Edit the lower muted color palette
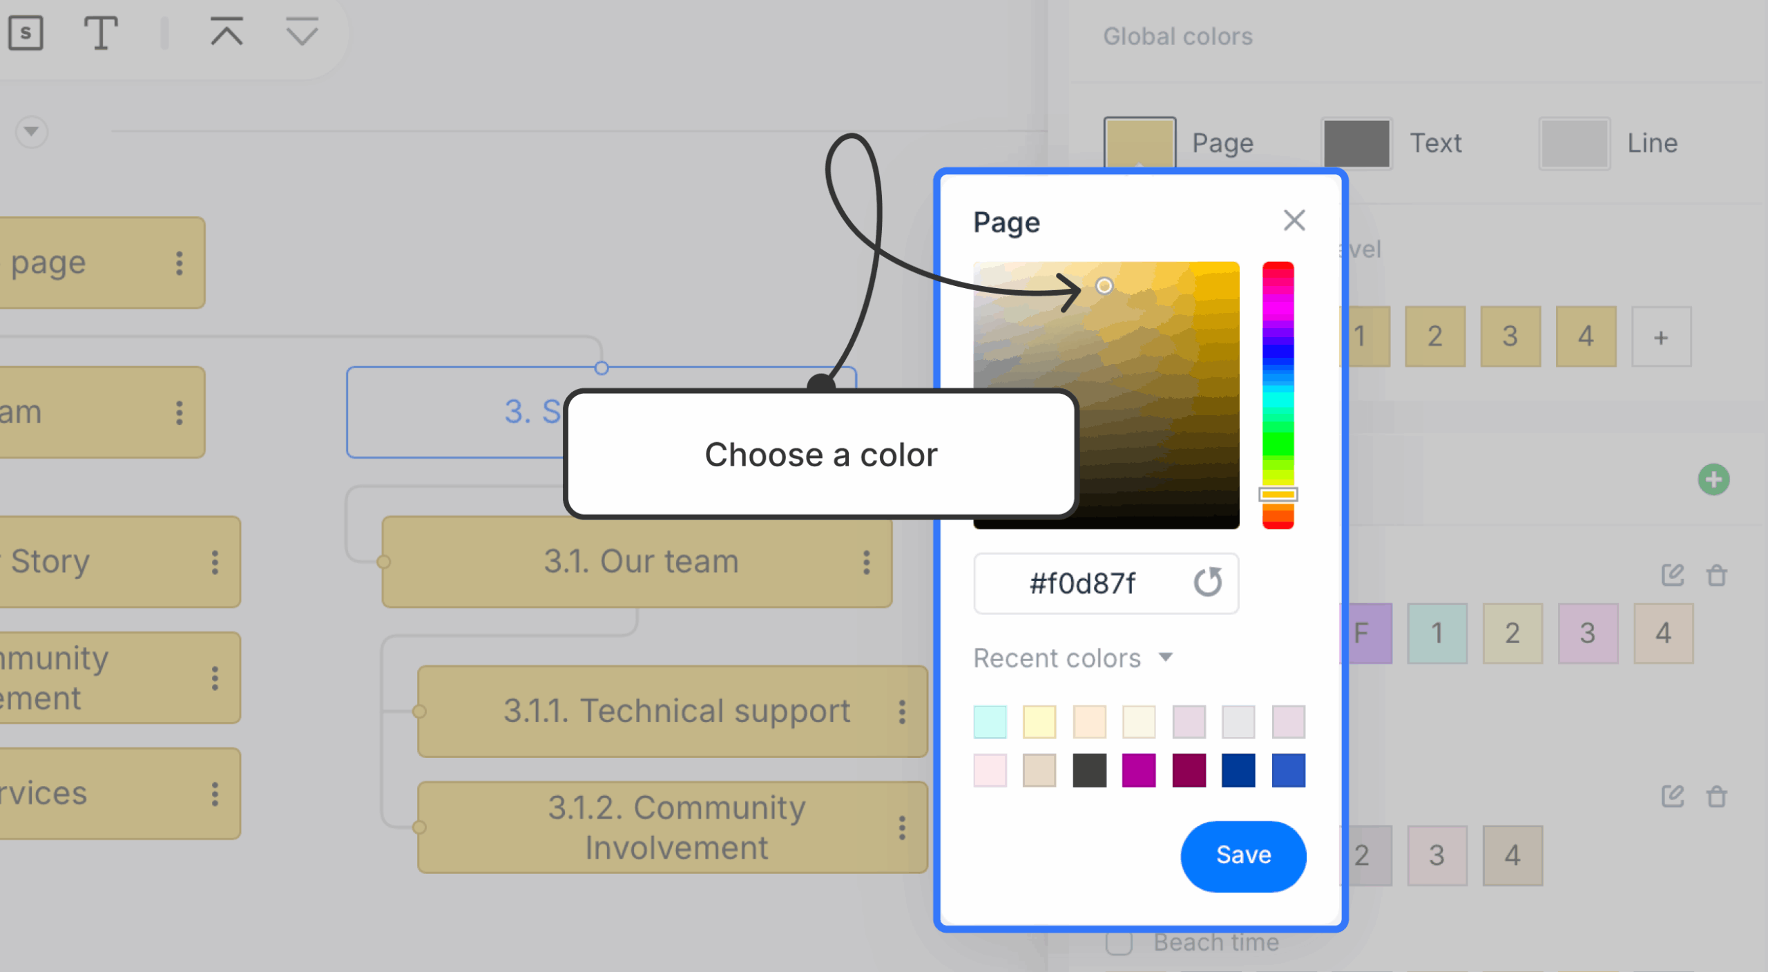Image resolution: width=1768 pixels, height=972 pixels. [x=1672, y=796]
